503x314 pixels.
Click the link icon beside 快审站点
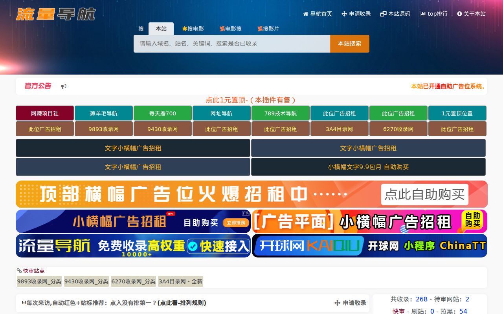click(18, 271)
